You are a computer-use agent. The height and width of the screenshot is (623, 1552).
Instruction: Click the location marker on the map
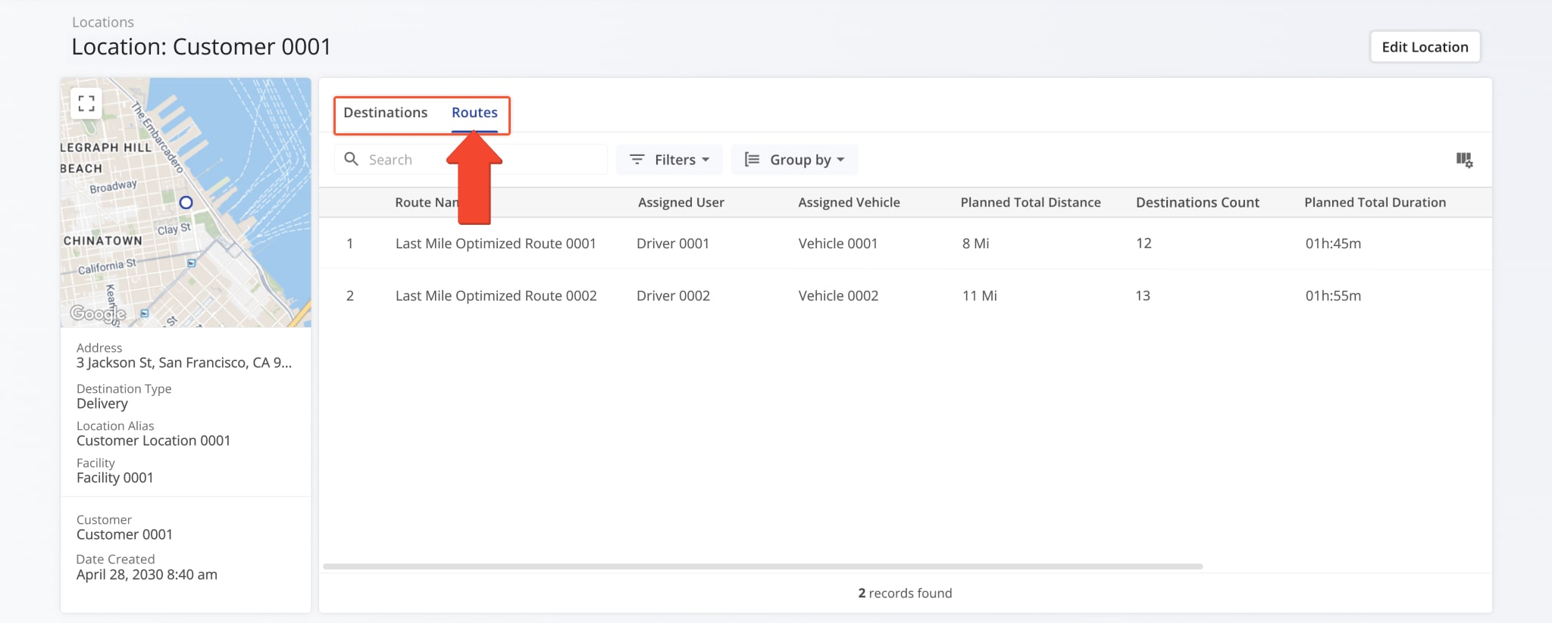(186, 203)
